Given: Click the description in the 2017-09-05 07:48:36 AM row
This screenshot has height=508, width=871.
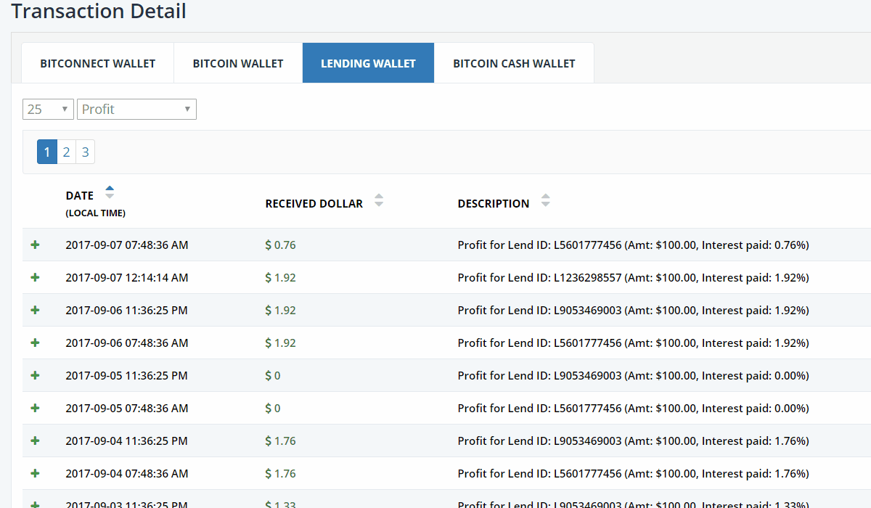Looking at the screenshot, I should pyautogui.click(x=634, y=409).
